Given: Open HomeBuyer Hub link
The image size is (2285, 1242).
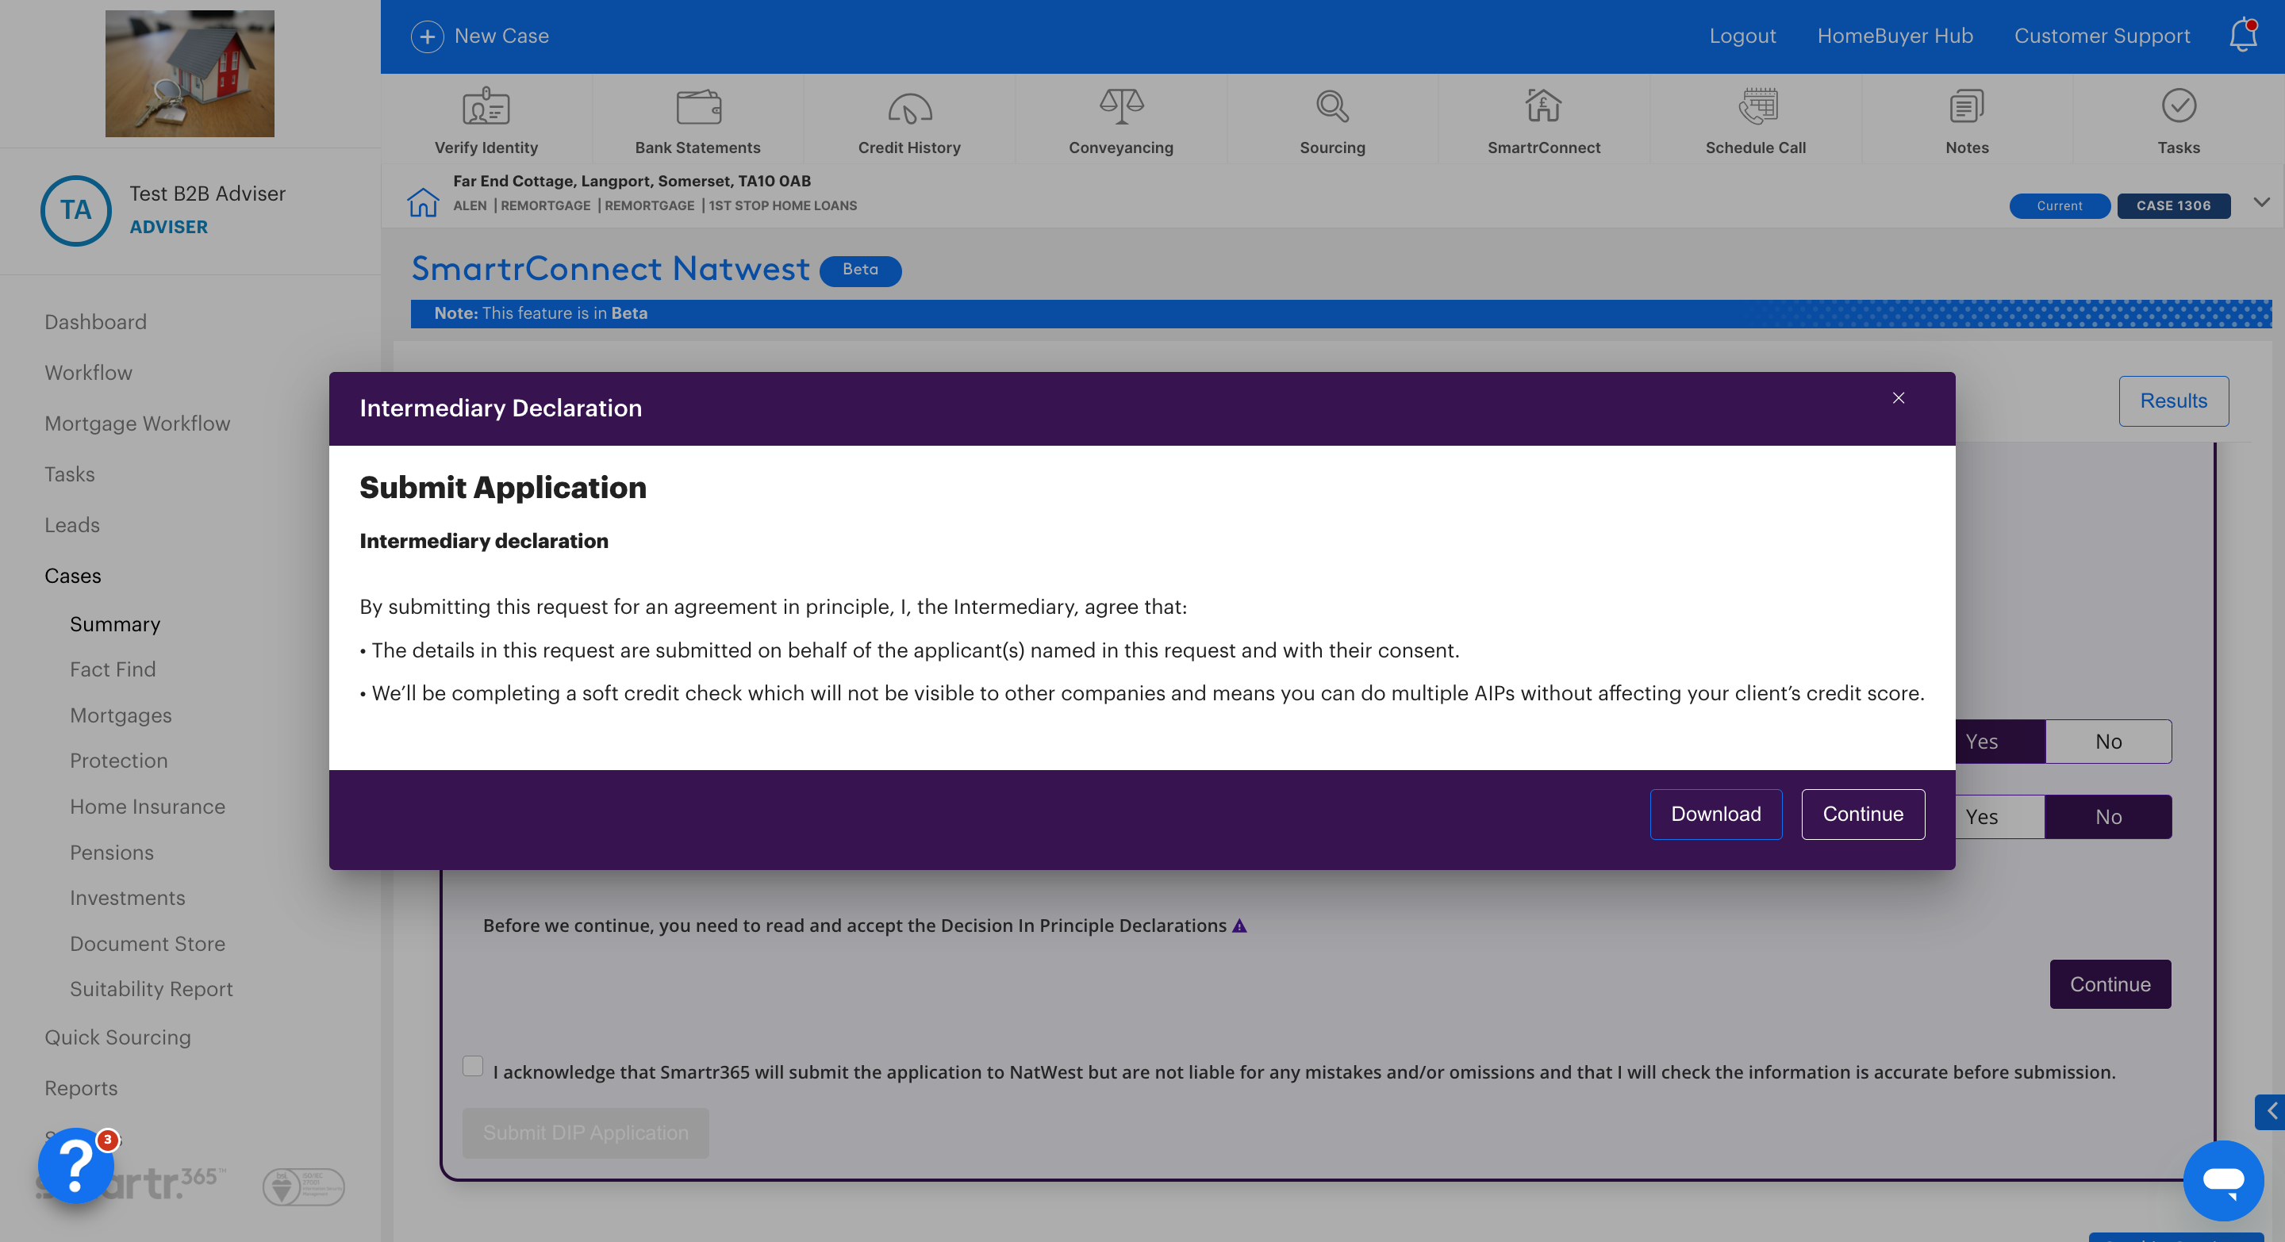Looking at the screenshot, I should pyautogui.click(x=1895, y=36).
